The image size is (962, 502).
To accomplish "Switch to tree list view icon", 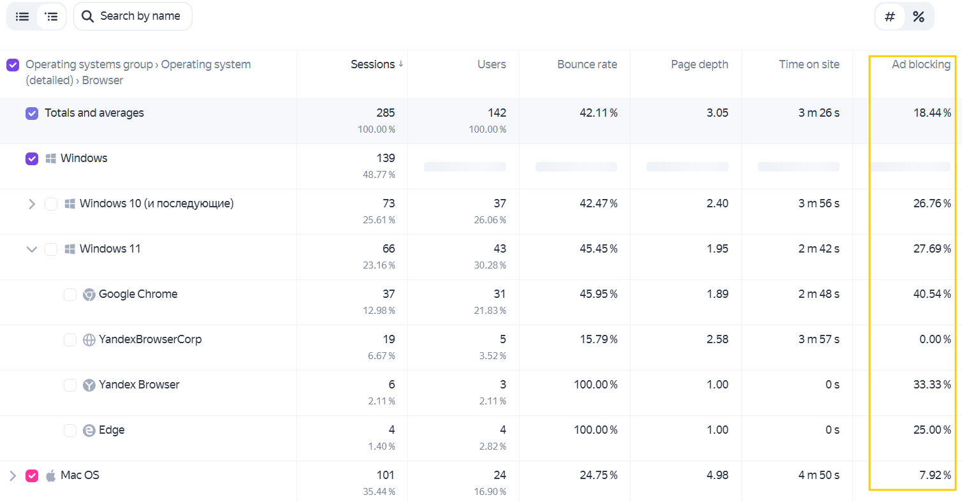I will (x=52, y=17).
